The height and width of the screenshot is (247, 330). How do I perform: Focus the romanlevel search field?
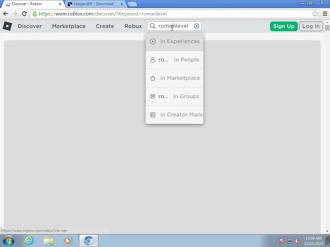174,26
